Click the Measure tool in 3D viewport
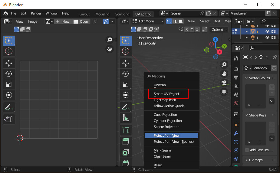Viewport: 280px width, 173px height. pos(126,118)
